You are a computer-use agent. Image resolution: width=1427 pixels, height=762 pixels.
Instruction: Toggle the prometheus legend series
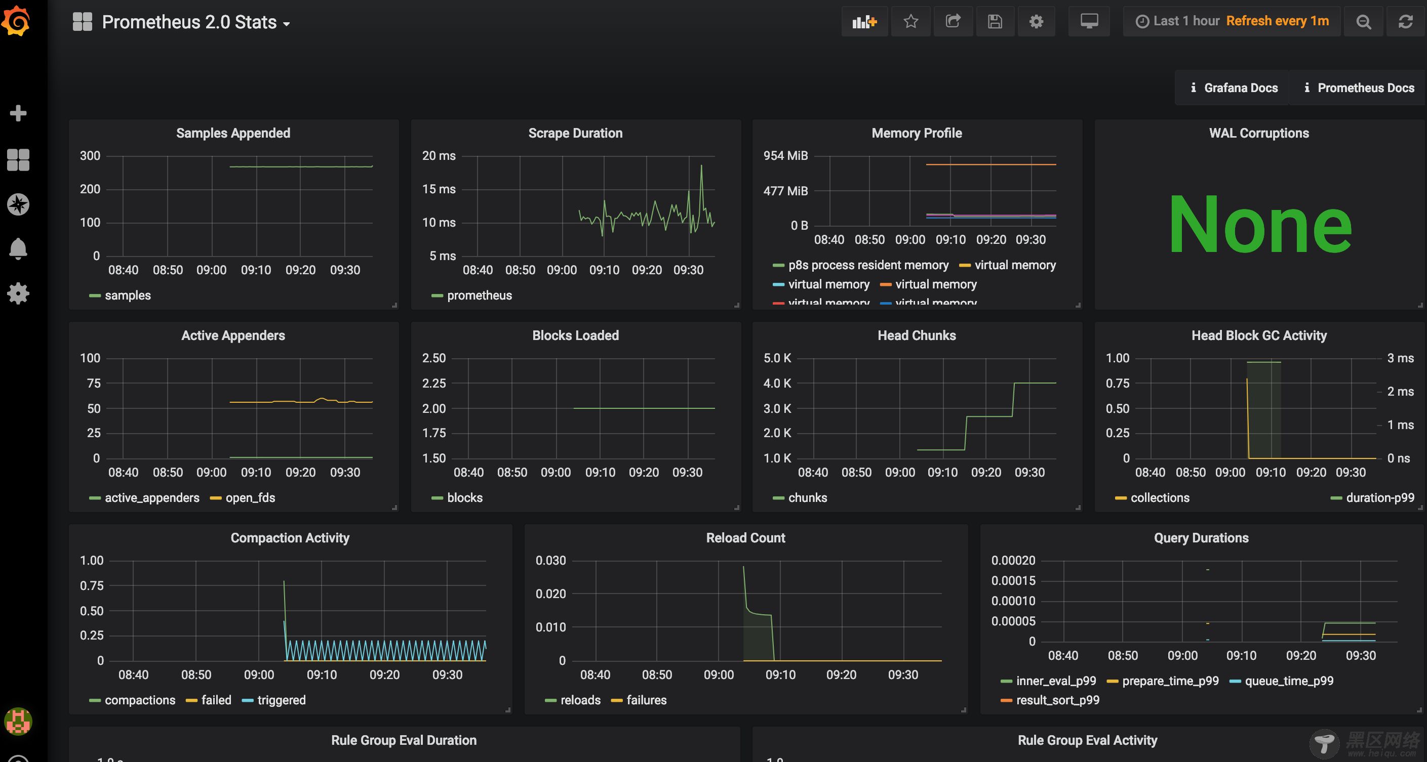pyautogui.click(x=480, y=295)
